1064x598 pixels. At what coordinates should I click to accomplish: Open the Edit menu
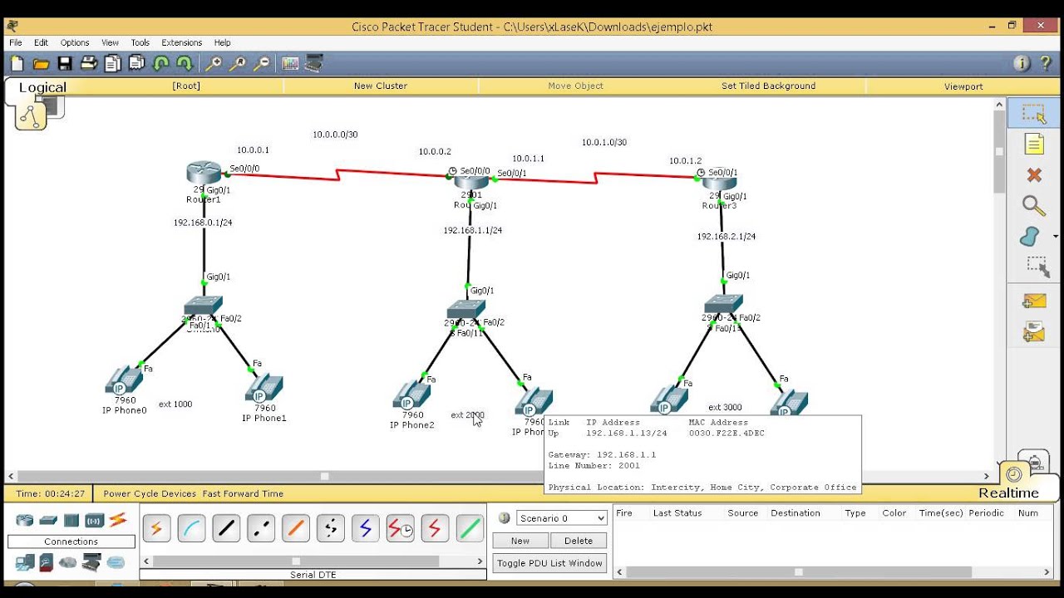41,42
